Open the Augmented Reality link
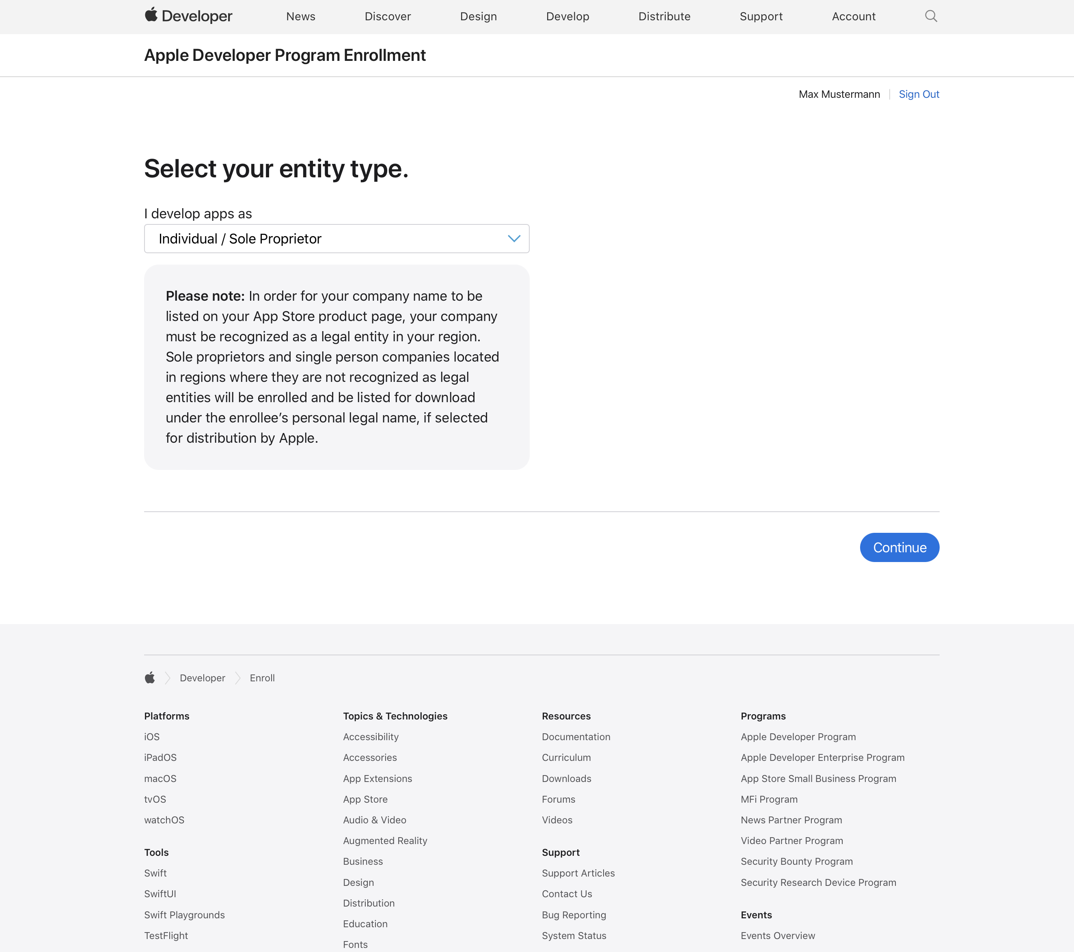Screen dimensions: 1074x952 385,841
